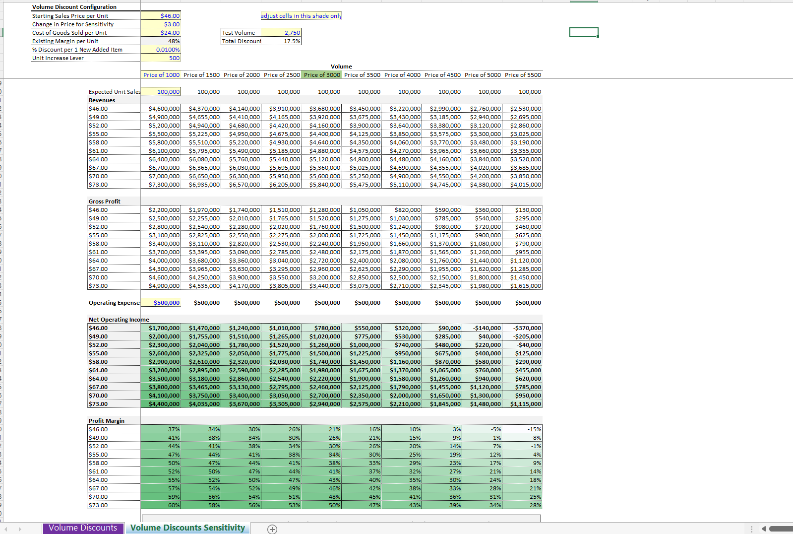Go to previous sheet using left arrow
Image resolution: width=793 pixels, height=534 pixels.
click(x=6, y=529)
